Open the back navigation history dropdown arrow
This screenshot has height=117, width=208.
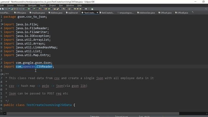coord(83,9)
